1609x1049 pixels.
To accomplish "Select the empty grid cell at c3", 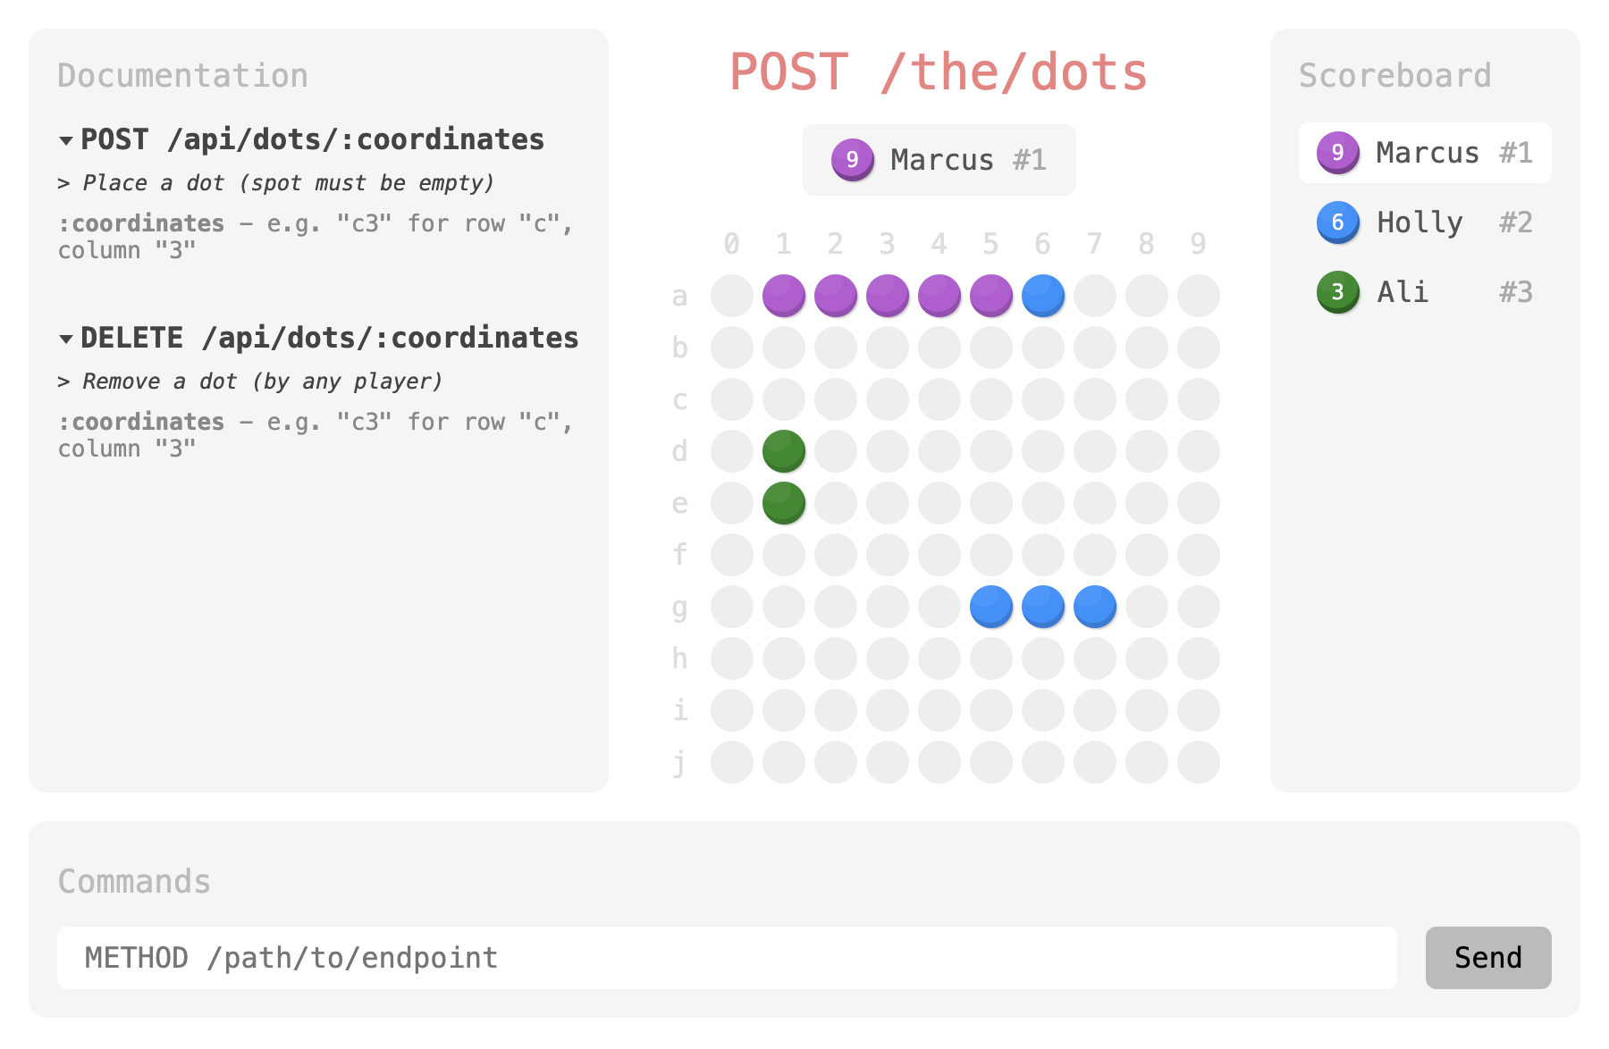I will (x=888, y=399).
